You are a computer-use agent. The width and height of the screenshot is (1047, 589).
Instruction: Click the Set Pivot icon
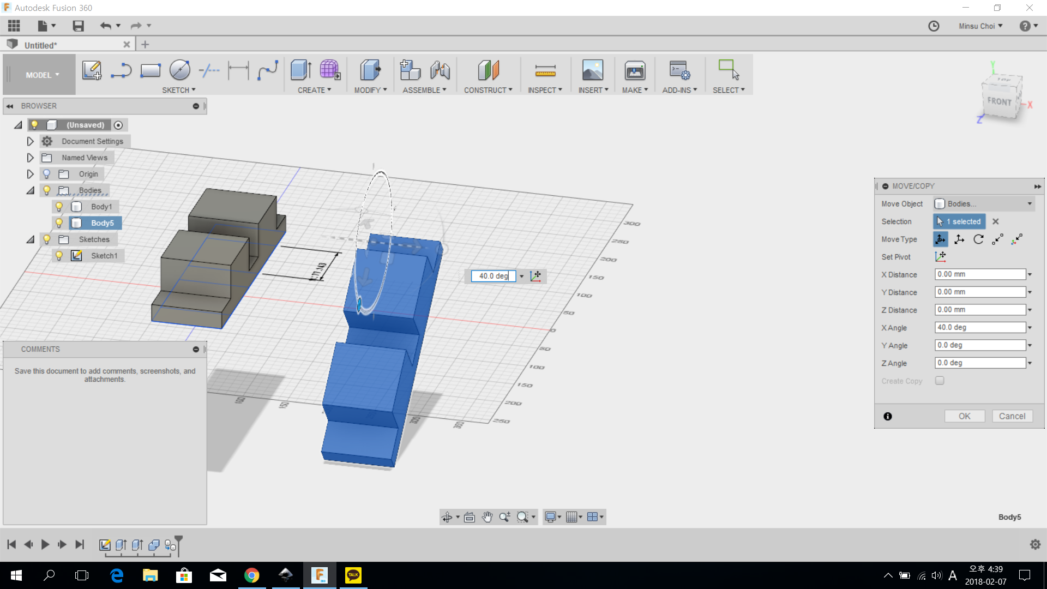[x=941, y=256]
